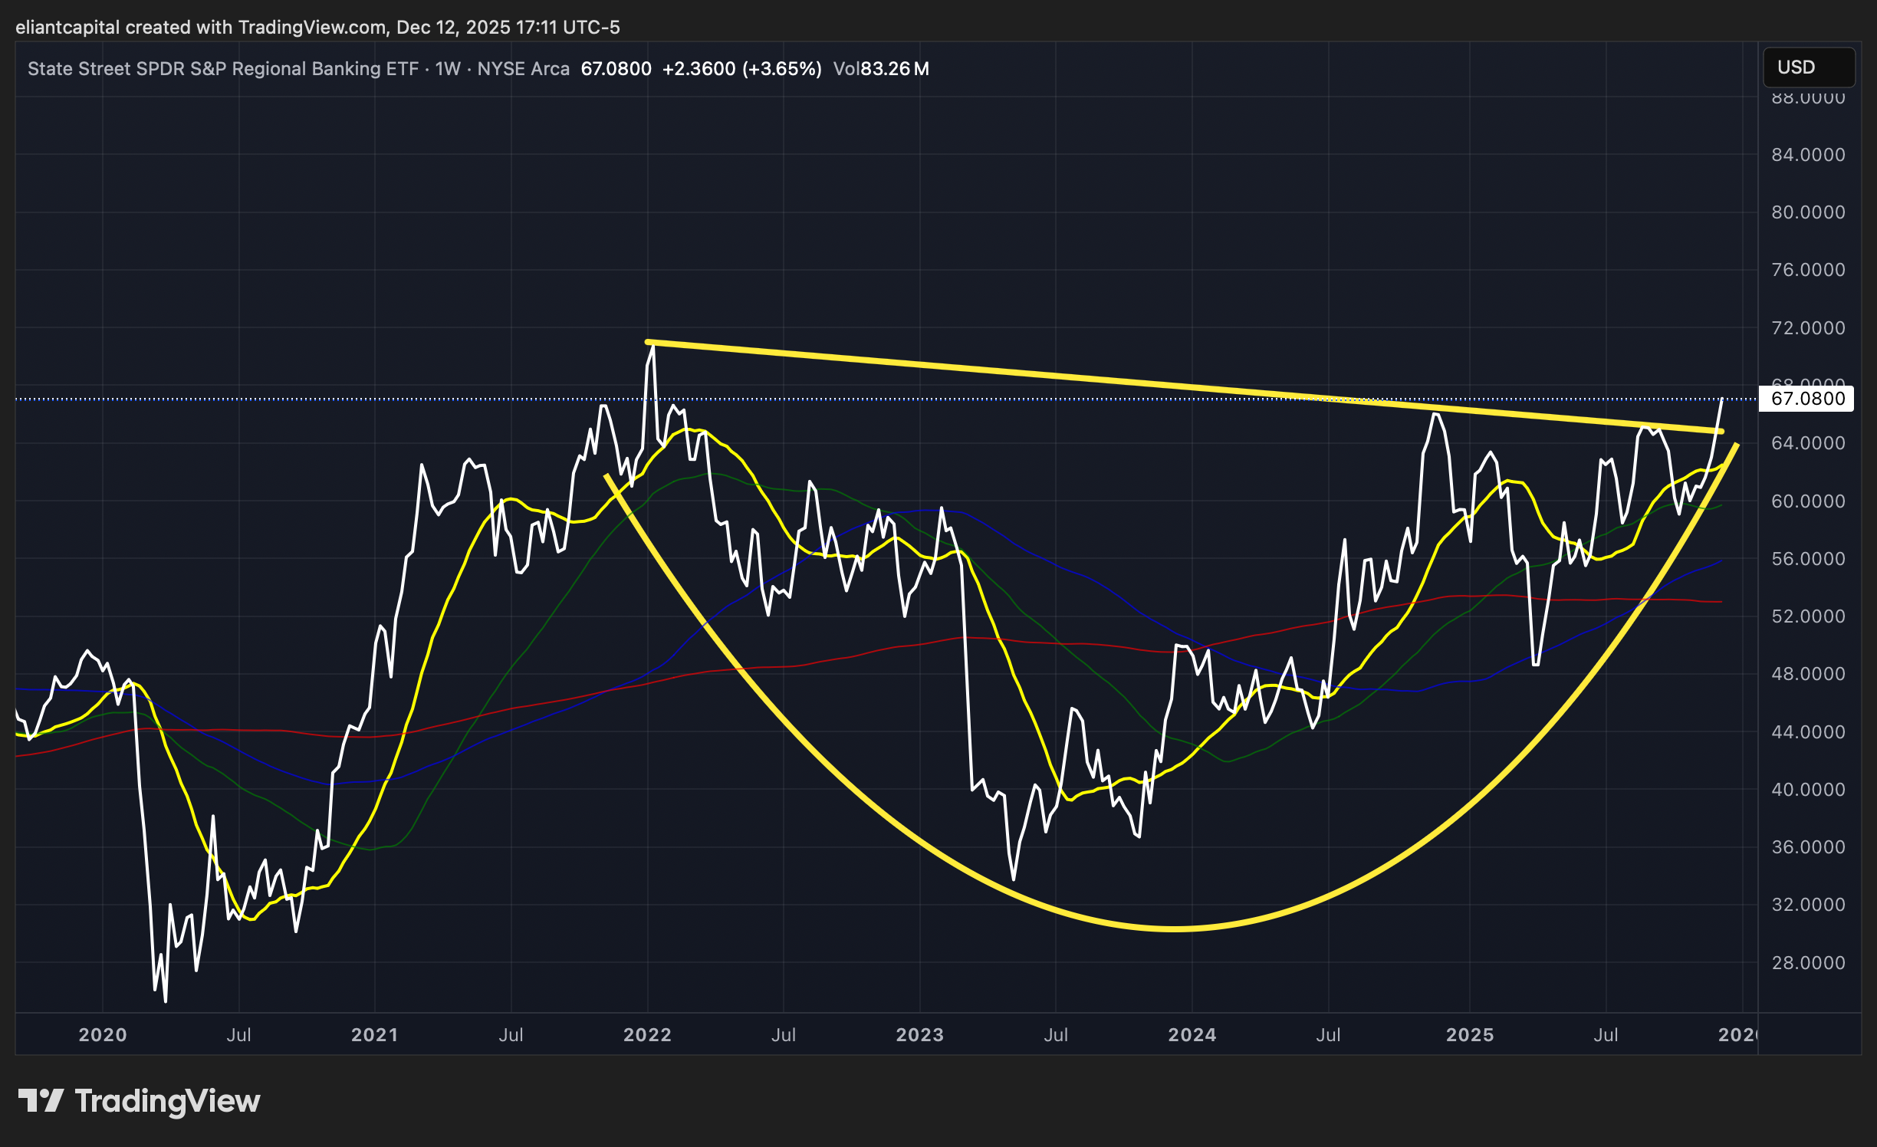Click the +2.3600 (+3.65%) change value
This screenshot has width=1877, height=1147.
(741, 69)
